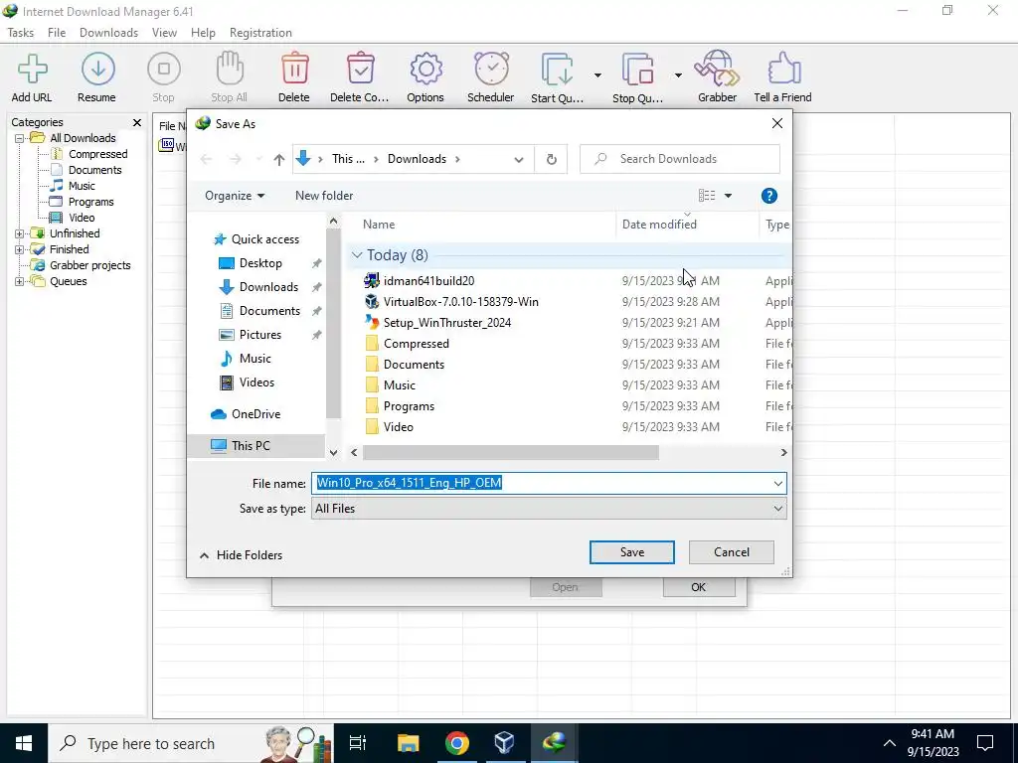Collapse the folder pane via Hide Folders
The width and height of the screenshot is (1018, 763).
(241, 555)
